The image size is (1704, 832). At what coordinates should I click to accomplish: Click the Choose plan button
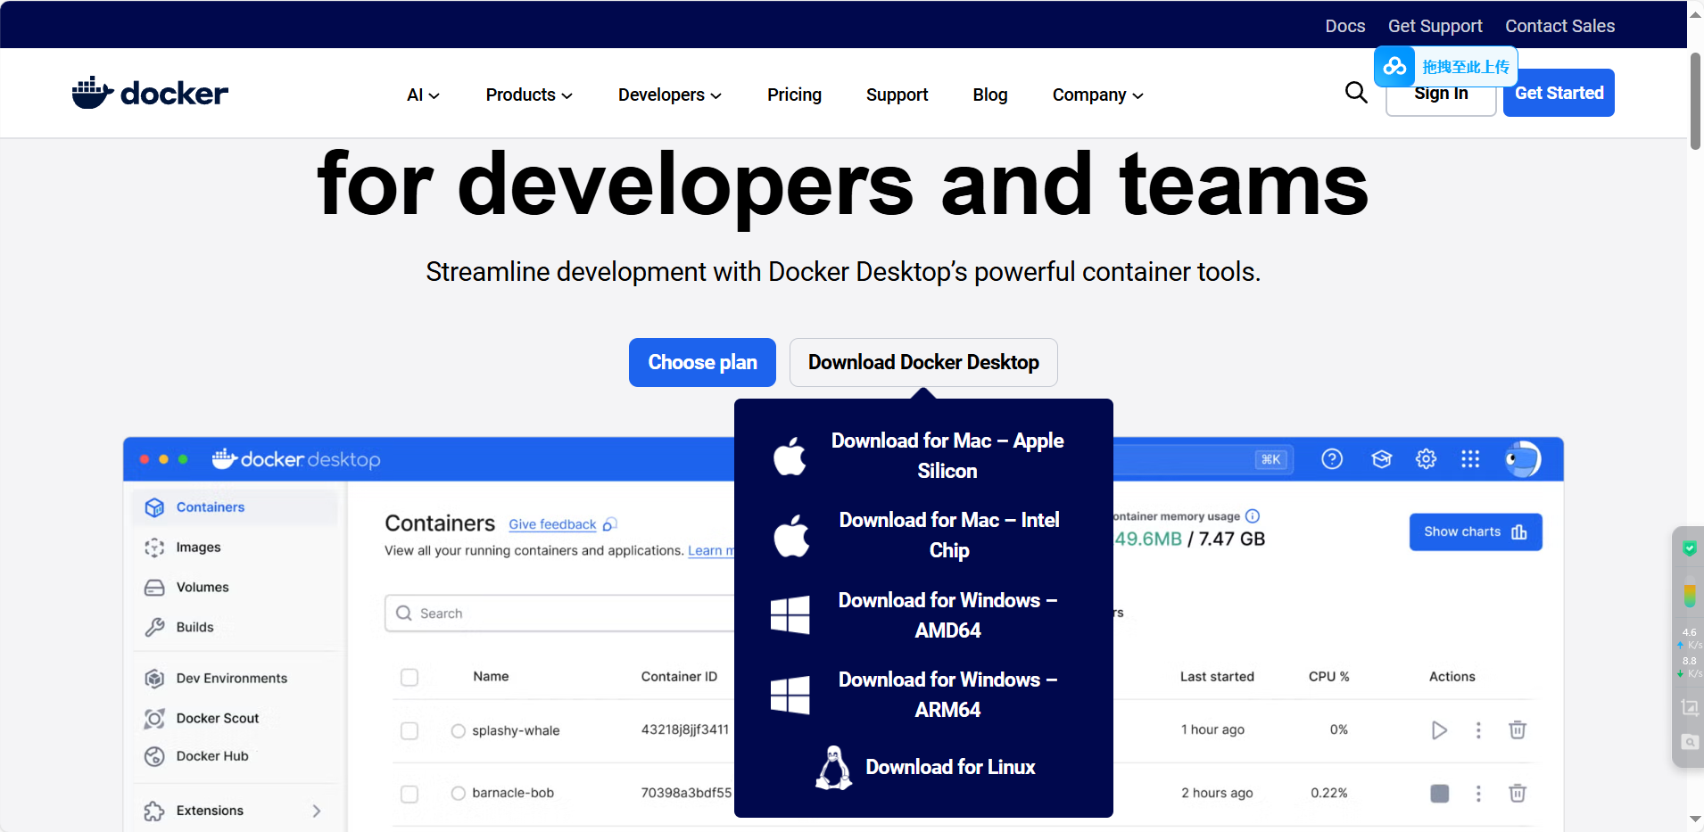pos(702,362)
